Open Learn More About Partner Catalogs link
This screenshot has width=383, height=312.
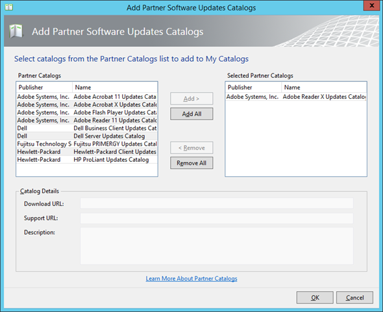(x=191, y=278)
